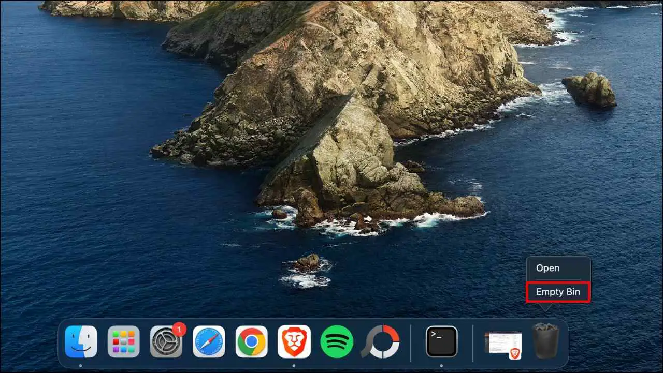
Task: Select Empty Bin from the context menu
Action: [x=558, y=292]
